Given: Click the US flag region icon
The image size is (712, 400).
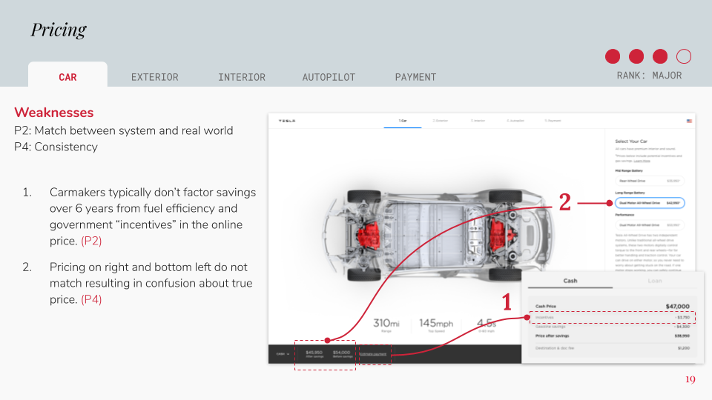Looking at the screenshot, I should pos(689,121).
